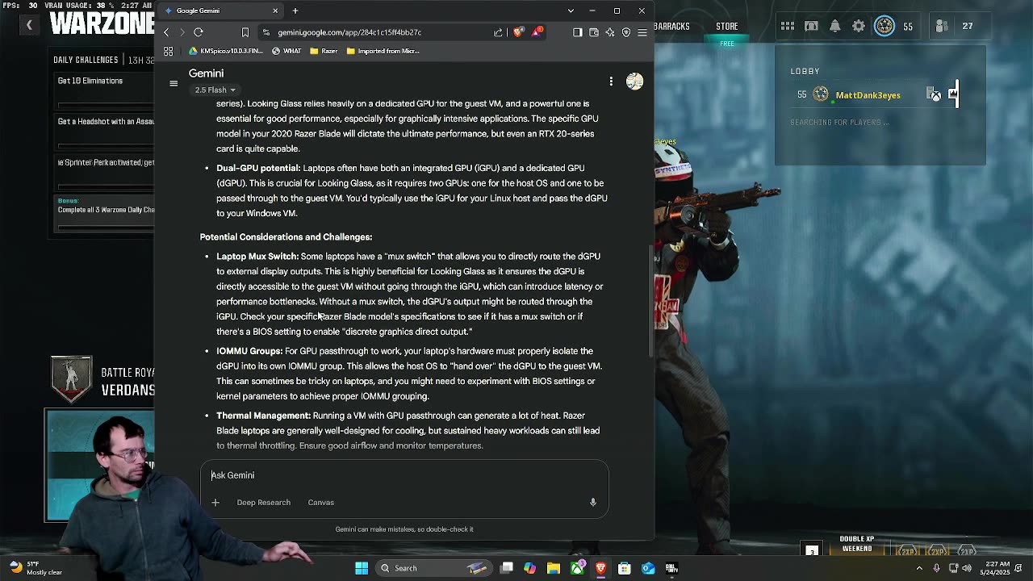Image resolution: width=1033 pixels, height=581 pixels.
Task: Open the Xbox app on the taskbar
Action: click(578, 568)
